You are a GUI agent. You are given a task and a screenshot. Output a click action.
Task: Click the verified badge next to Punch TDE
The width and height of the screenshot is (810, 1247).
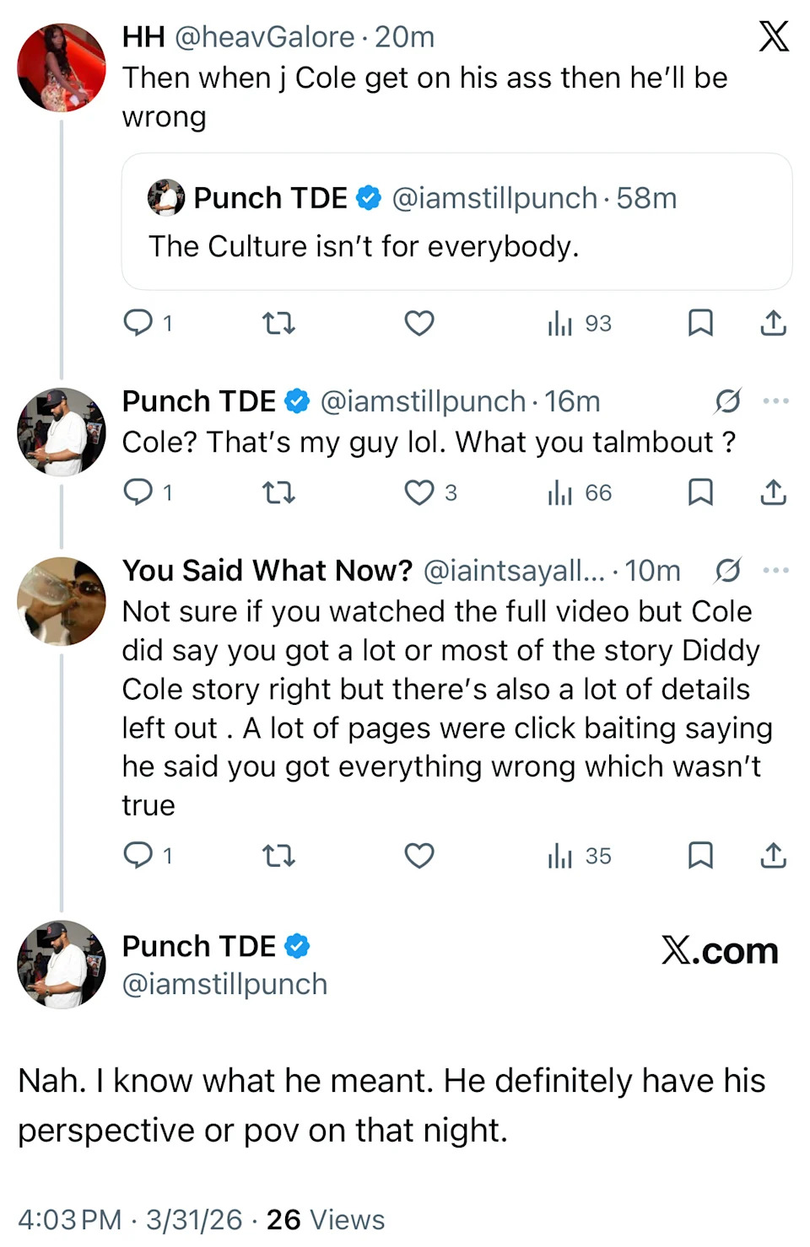tap(296, 401)
